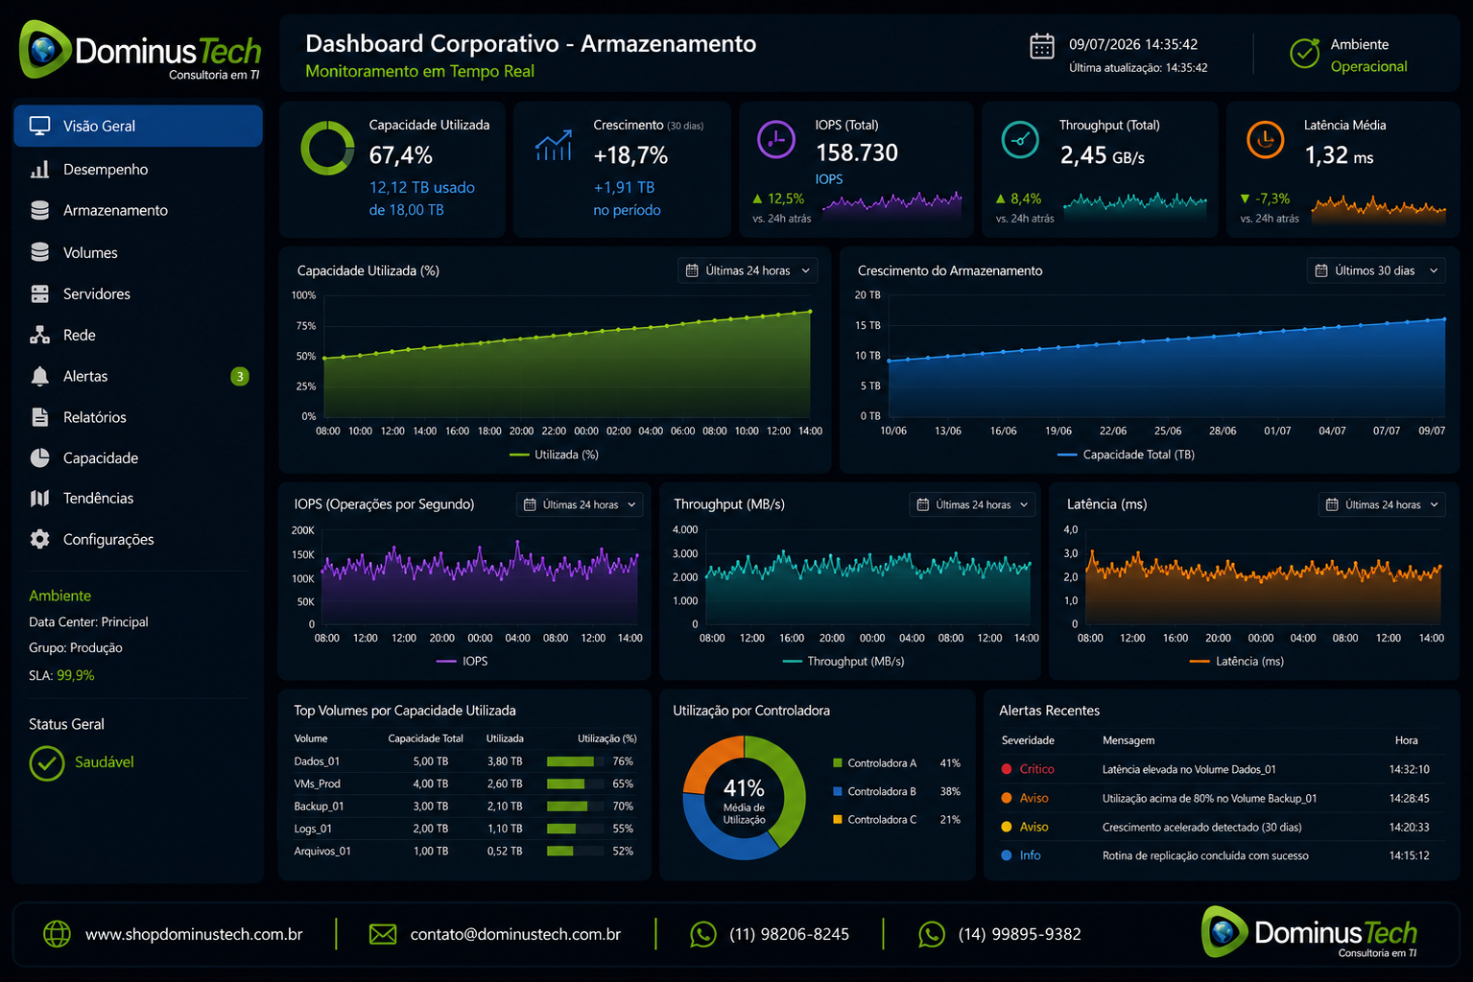Click the WhatsApp icon beside 98206-8245
The image size is (1473, 982).
click(703, 934)
